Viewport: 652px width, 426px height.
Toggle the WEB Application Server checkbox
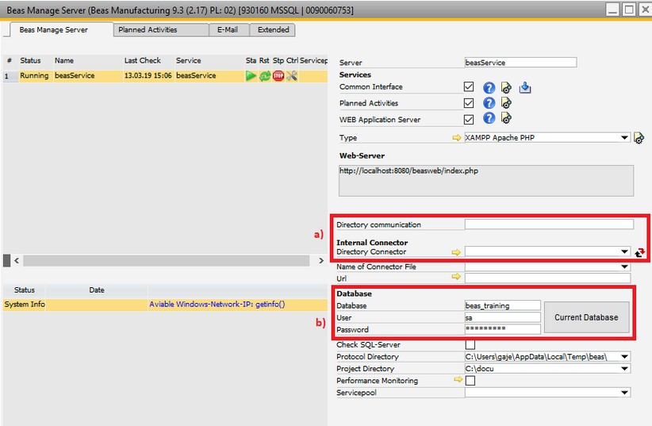point(469,120)
